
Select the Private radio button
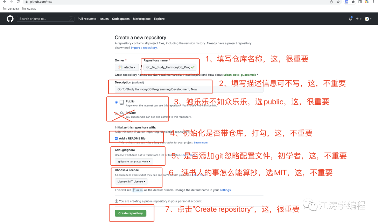pyautogui.click(x=116, y=113)
